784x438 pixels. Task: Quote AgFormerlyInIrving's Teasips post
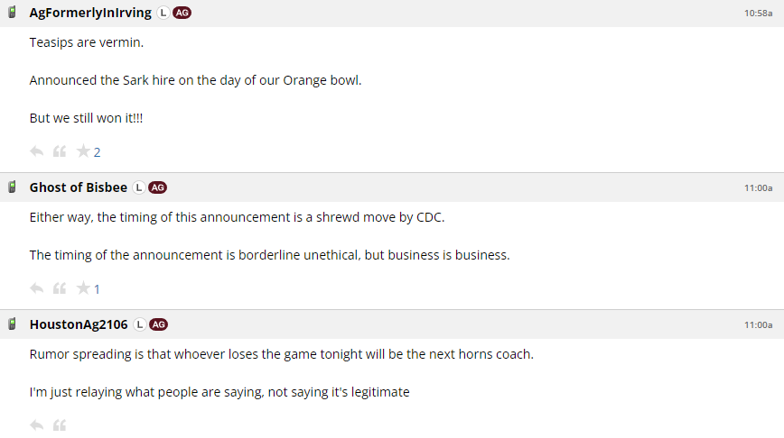click(x=60, y=151)
